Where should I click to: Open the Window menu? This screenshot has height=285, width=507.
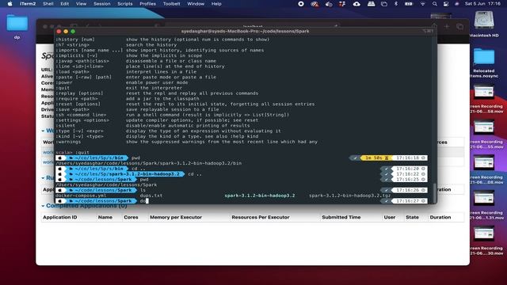click(x=196, y=4)
